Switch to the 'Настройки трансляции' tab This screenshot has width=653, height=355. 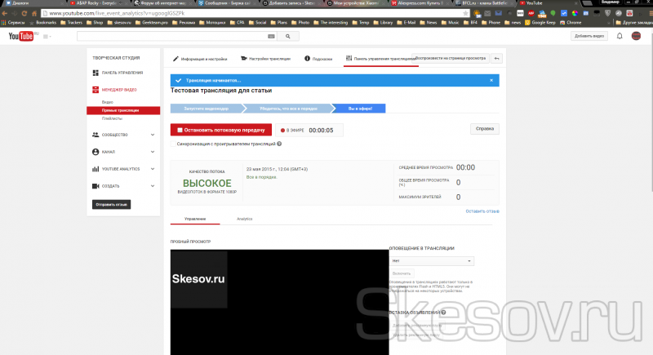click(267, 59)
